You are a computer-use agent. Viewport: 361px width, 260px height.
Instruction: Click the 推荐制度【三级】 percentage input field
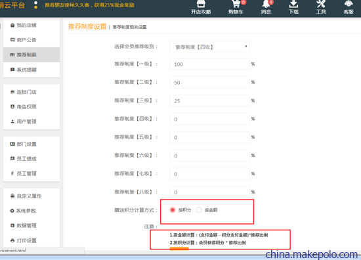(x=209, y=100)
